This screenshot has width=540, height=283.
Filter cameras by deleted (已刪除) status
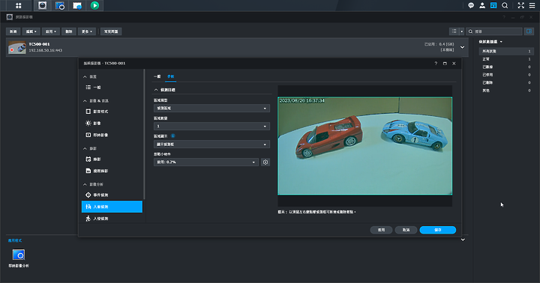coord(506,82)
